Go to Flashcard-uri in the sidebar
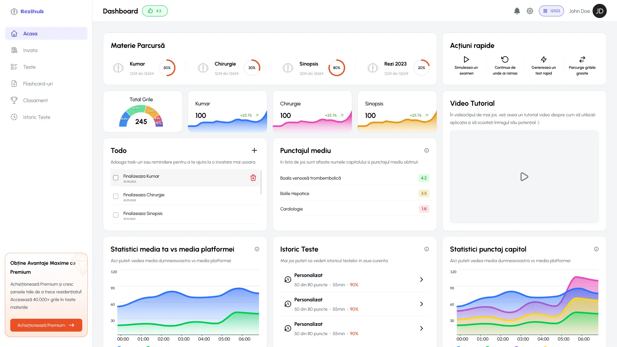 point(38,84)
